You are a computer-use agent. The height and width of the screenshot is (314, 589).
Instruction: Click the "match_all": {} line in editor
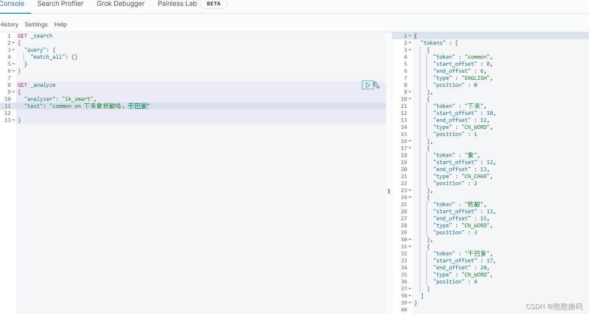(54, 57)
